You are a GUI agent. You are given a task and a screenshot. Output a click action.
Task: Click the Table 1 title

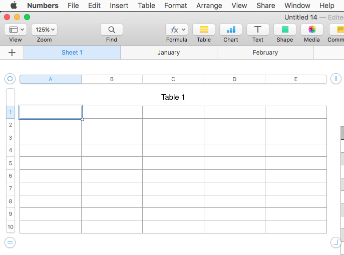[173, 97]
